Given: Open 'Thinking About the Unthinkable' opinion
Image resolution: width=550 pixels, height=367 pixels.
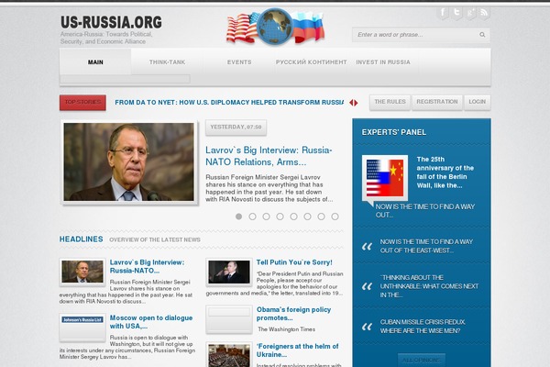Looking at the screenshot, I should pos(429,286).
